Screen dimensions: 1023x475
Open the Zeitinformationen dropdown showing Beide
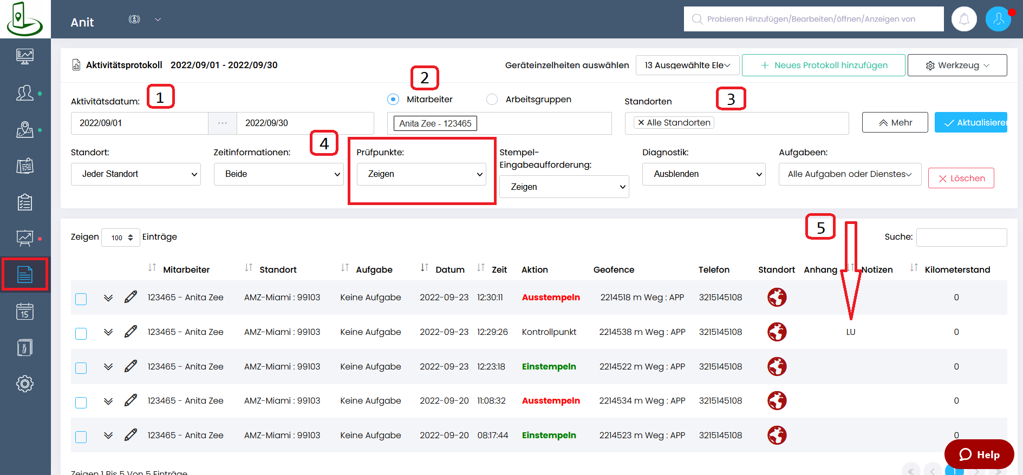click(x=278, y=174)
